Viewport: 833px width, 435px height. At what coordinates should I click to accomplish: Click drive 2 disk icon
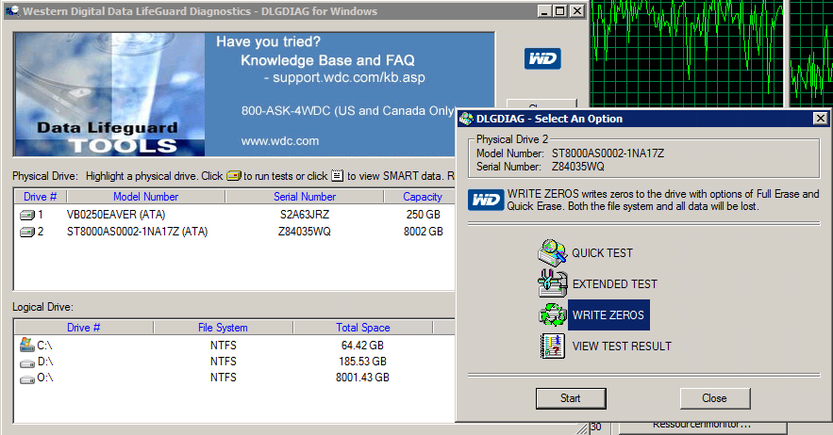[27, 232]
